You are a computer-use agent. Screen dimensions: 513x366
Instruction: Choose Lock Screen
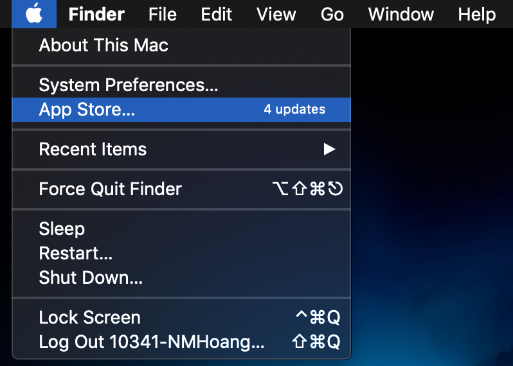tap(89, 318)
